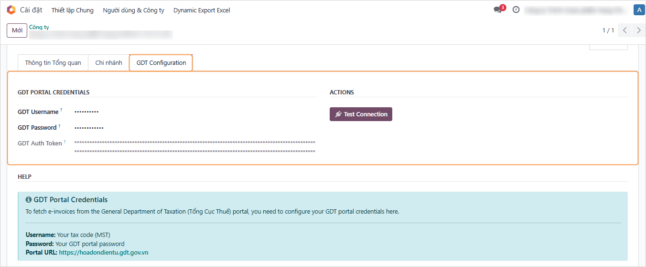Open the chat messages icon
The height and width of the screenshot is (267, 646).
(498, 10)
